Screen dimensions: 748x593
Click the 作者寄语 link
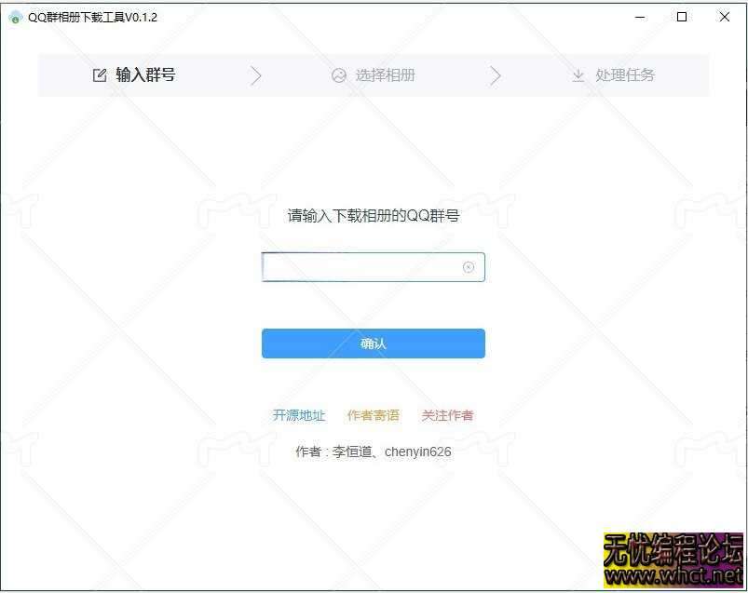[373, 417]
